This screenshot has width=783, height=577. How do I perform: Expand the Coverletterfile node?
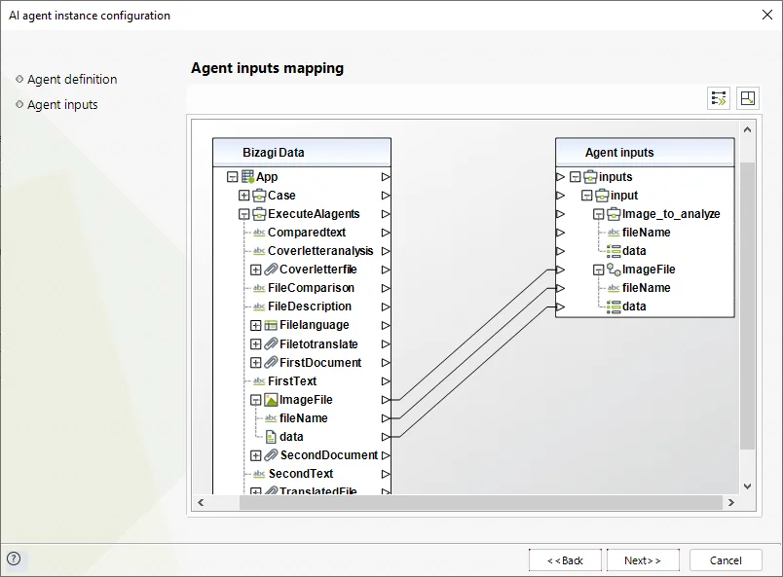pyautogui.click(x=256, y=270)
